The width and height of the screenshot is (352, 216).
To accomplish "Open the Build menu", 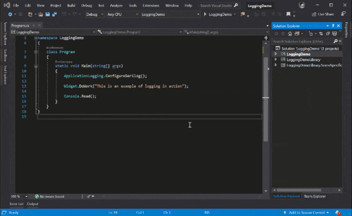I will tap(71, 5).
